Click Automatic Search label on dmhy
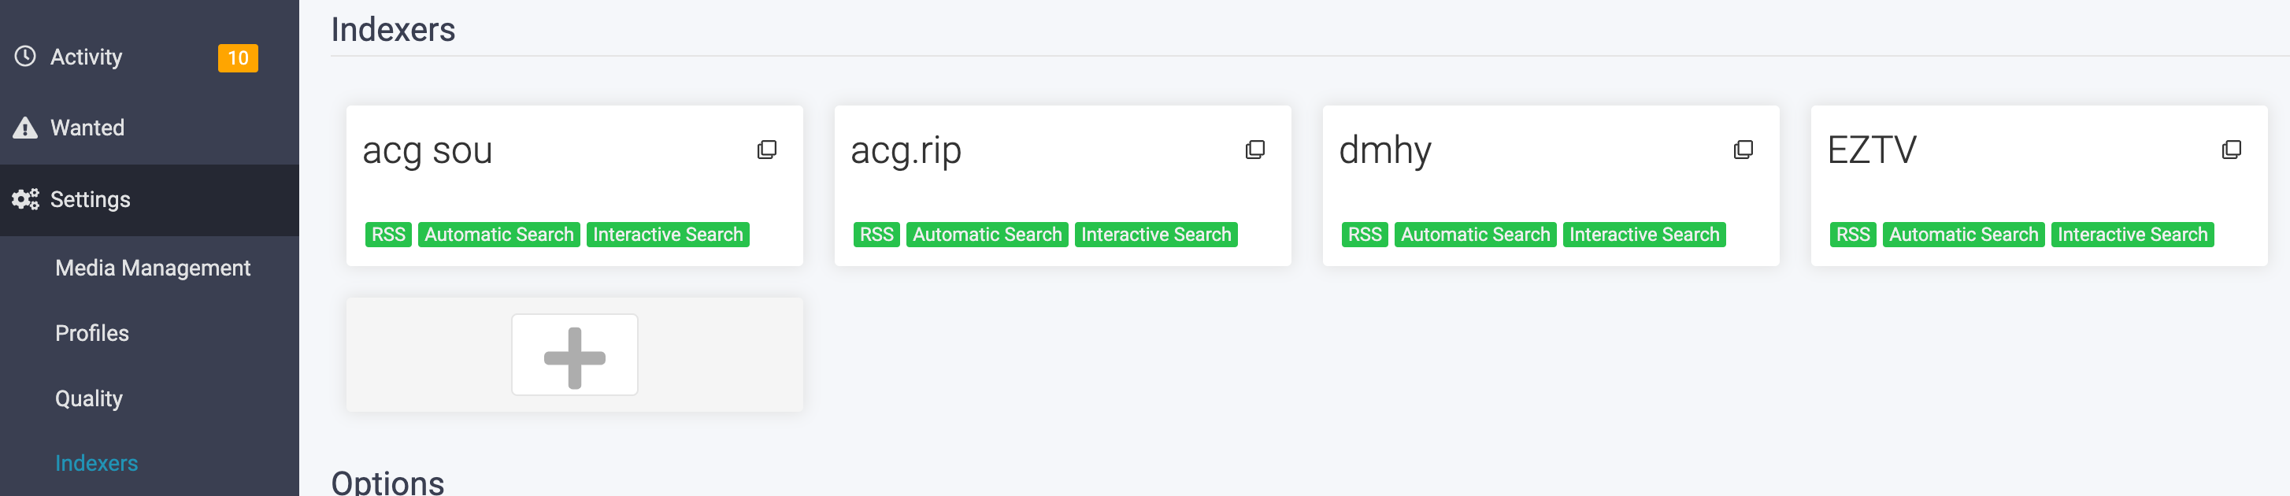The height and width of the screenshot is (496, 2290). pos(1475,235)
